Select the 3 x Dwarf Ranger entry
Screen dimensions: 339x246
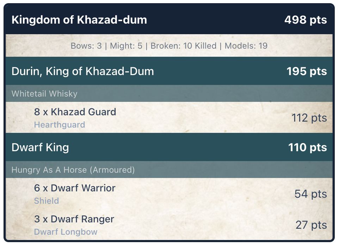pyautogui.click(x=74, y=219)
